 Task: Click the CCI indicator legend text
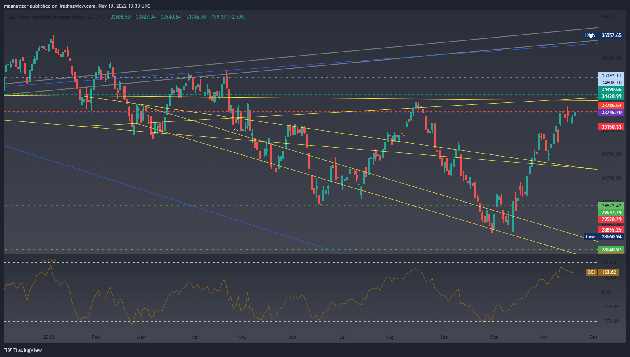pyautogui.click(x=30, y=261)
